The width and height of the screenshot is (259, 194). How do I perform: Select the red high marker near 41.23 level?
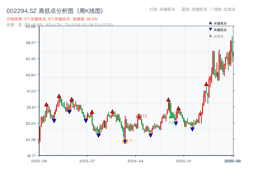coord(206,84)
